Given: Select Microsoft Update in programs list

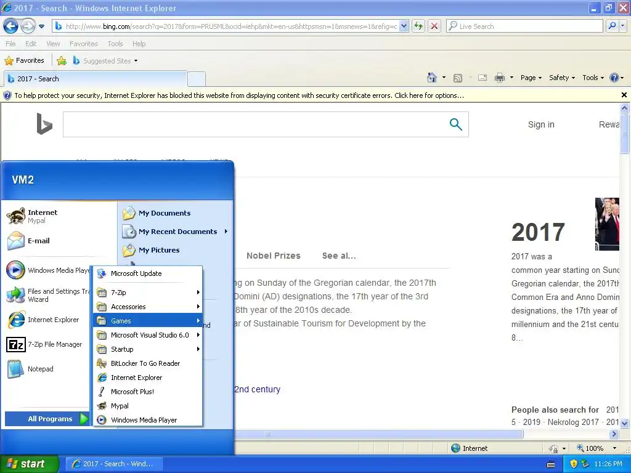Looking at the screenshot, I should [x=148, y=273].
